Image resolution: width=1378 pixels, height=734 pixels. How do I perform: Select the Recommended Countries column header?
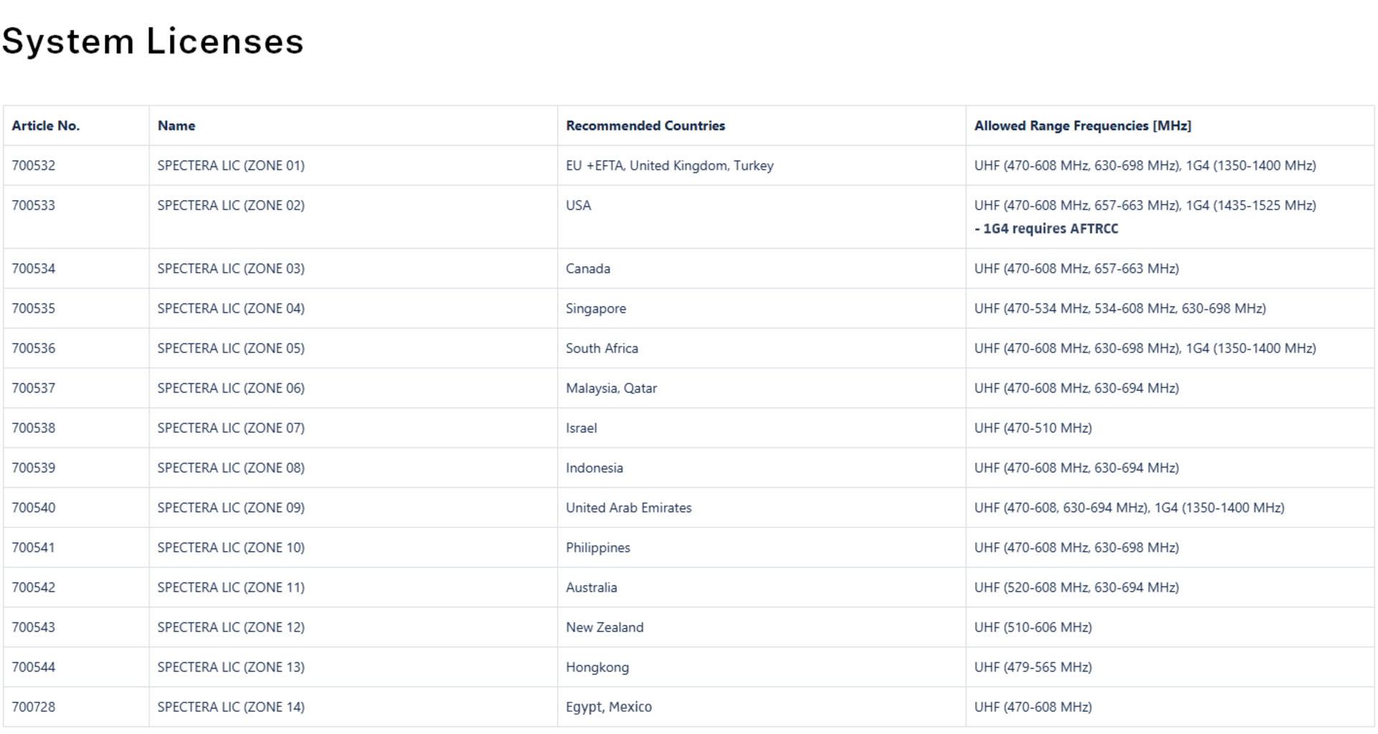point(645,126)
